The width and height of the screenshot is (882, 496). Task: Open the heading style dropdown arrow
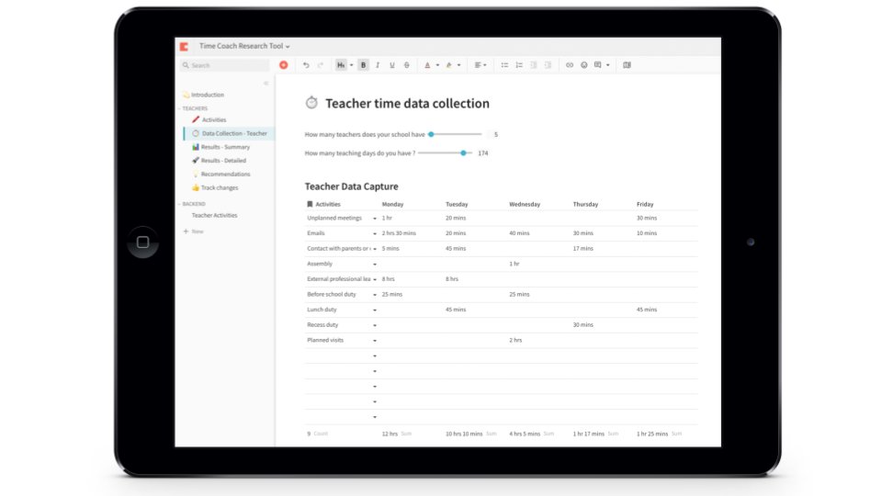coord(352,65)
